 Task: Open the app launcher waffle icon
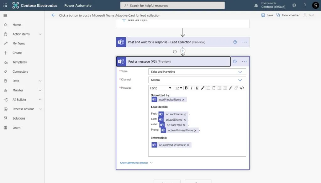(5, 5)
